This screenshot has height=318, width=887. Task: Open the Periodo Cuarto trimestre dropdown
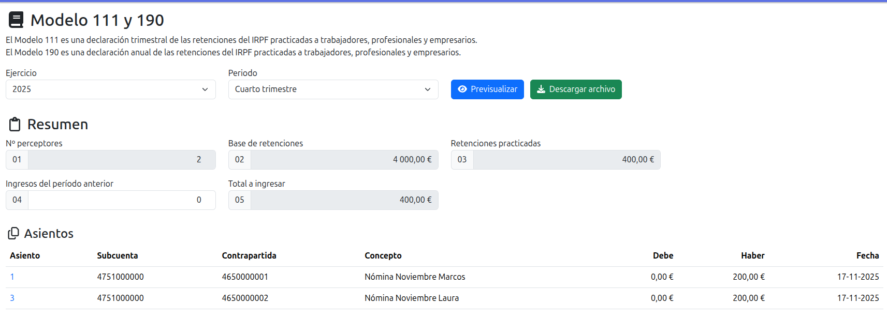point(333,89)
